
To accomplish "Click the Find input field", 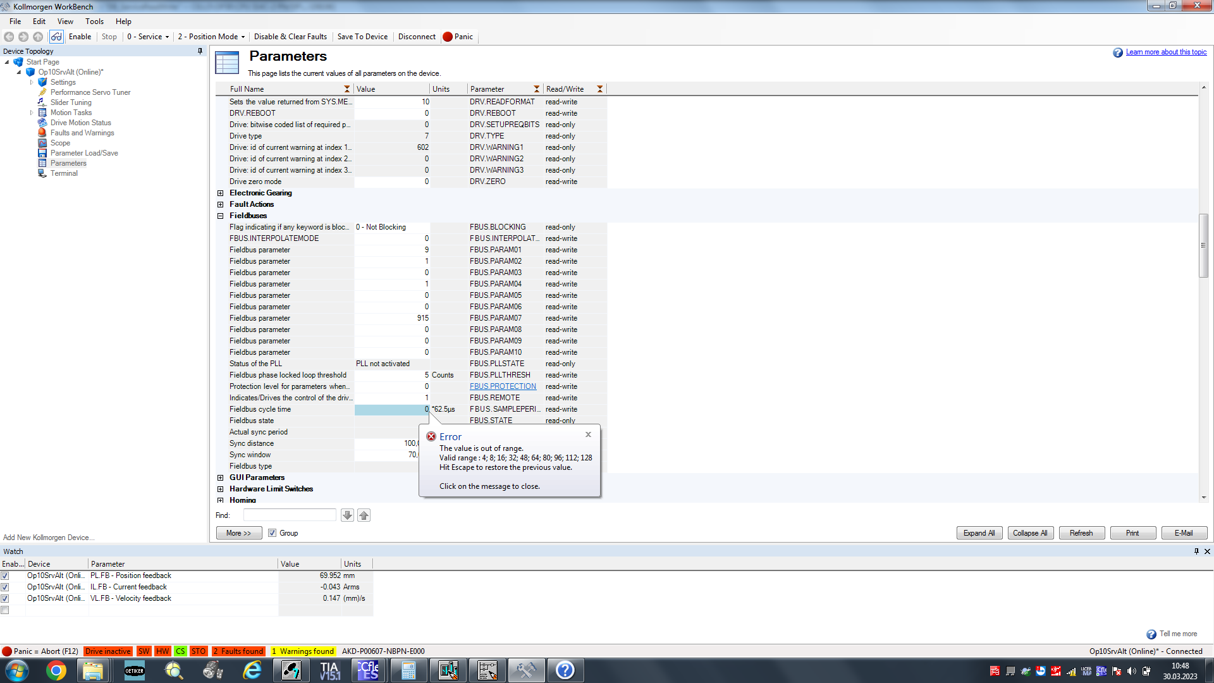I will click(290, 515).
